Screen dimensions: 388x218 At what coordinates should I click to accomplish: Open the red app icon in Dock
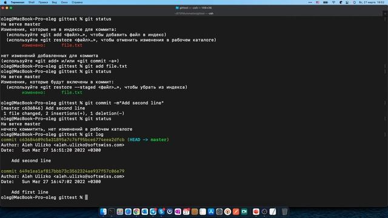(x=256, y=211)
